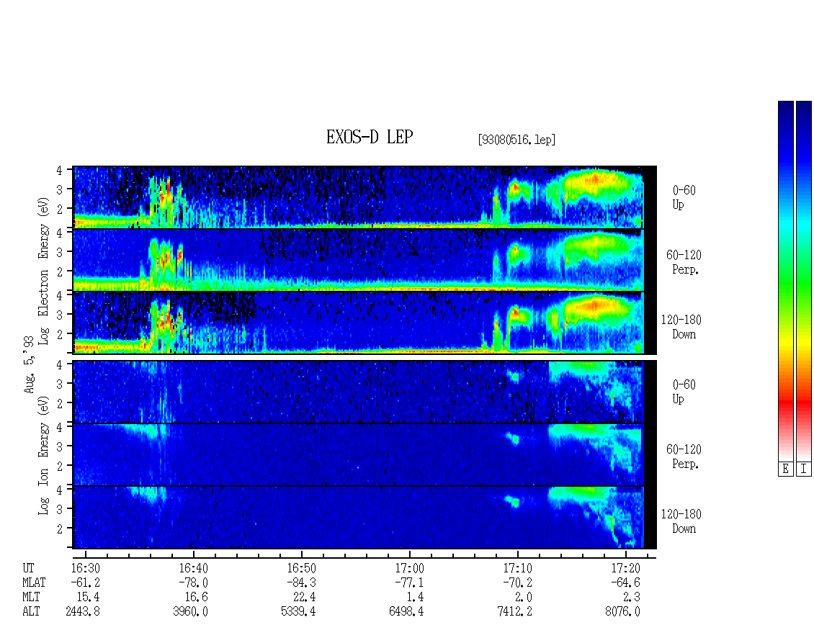Image resolution: width=814 pixels, height=630 pixels.
Task: Click the Log Ion Energy (eV) axis label
Action: [44, 455]
